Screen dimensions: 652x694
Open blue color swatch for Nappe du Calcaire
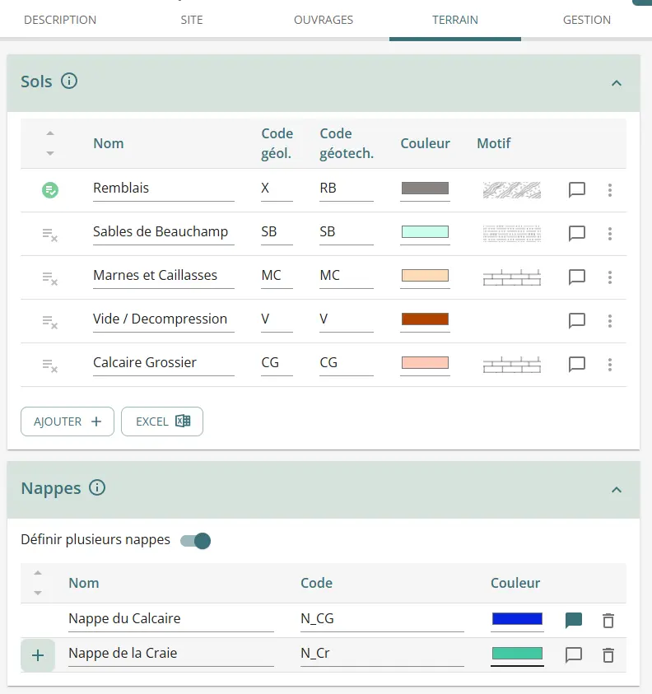pyautogui.click(x=517, y=619)
